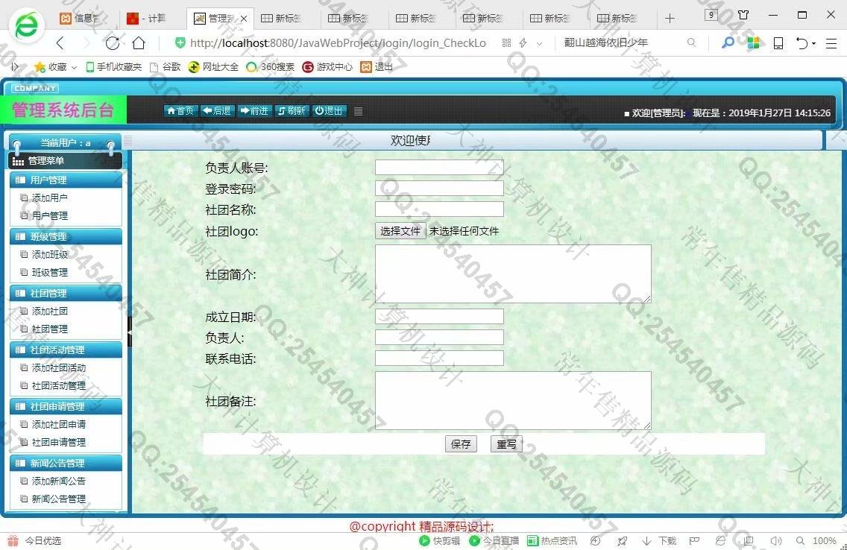Viewport: 847px width, 550px height.
Task: Click the 首页 home toolbar button
Action: tap(180, 111)
